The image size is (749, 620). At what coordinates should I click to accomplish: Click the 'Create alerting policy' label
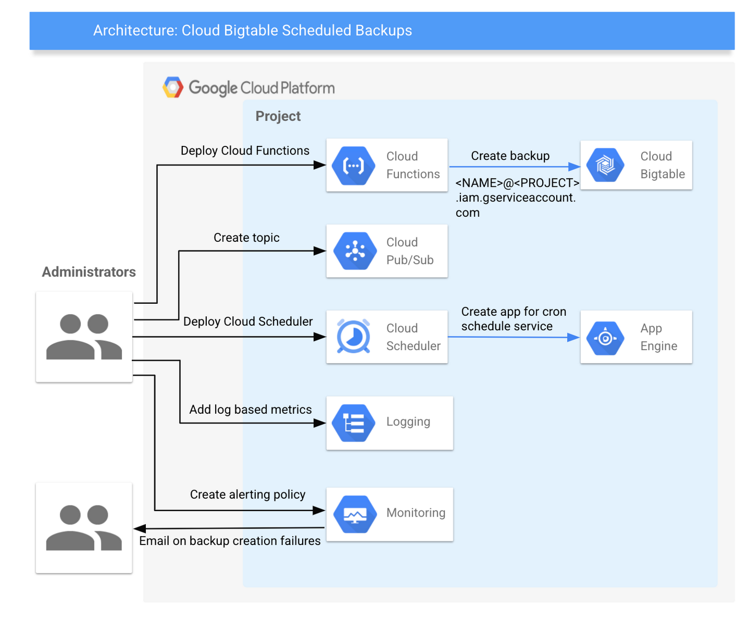248,494
